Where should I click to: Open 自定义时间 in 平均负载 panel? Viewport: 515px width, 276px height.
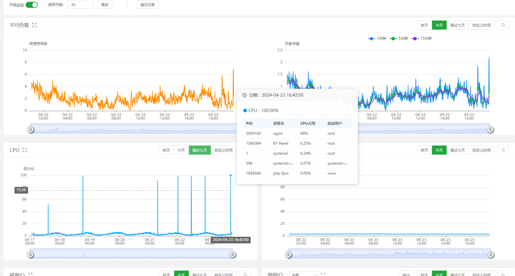tap(481, 25)
